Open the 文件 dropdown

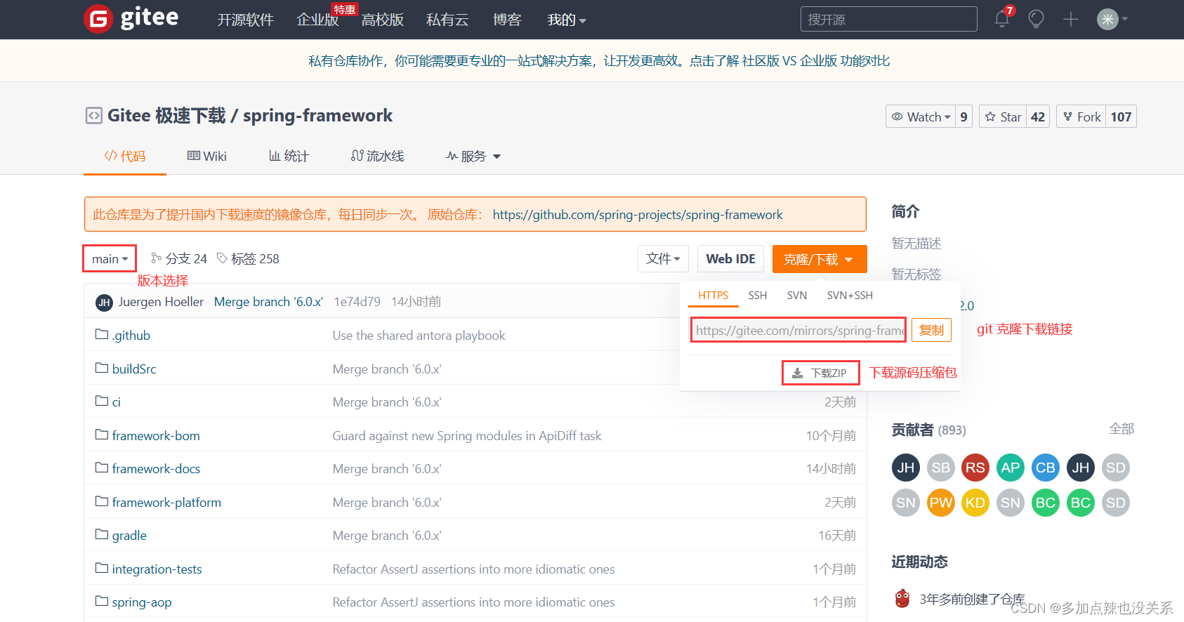pos(663,259)
